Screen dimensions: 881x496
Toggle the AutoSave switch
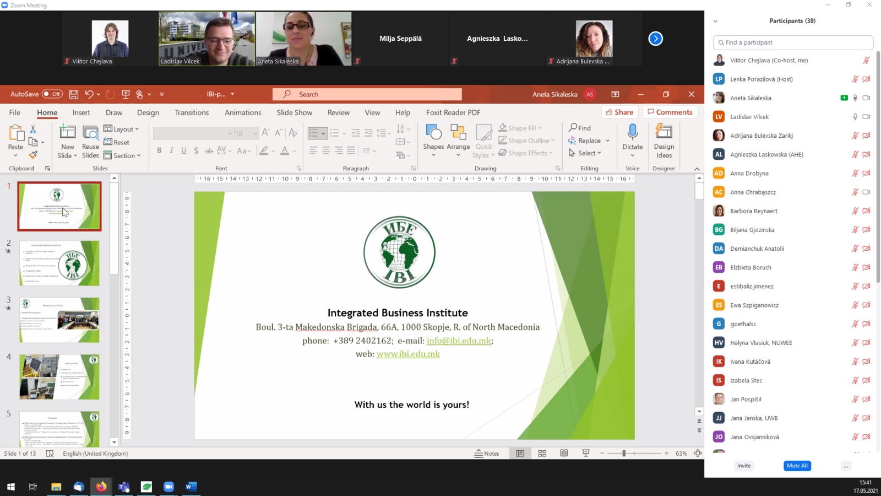click(52, 94)
